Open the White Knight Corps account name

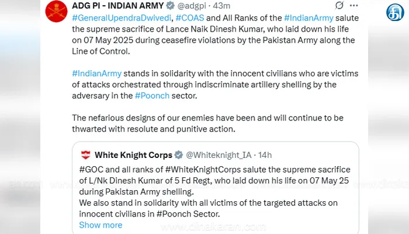tap(133, 155)
